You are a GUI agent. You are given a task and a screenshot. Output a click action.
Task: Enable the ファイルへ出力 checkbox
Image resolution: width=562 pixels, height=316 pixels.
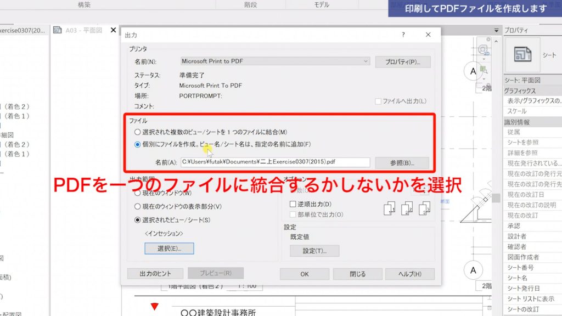378,101
